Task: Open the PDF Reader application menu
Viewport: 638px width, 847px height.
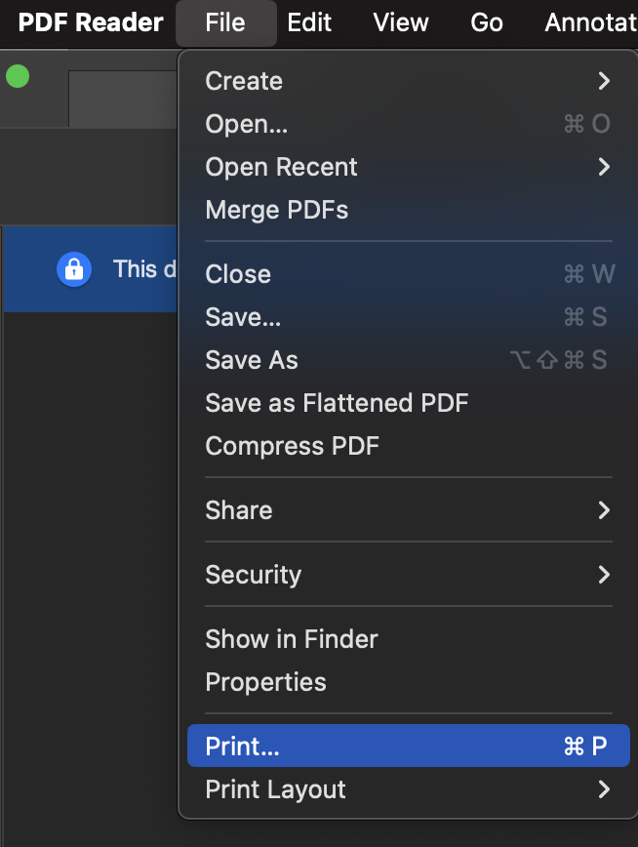Action: (x=91, y=23)
